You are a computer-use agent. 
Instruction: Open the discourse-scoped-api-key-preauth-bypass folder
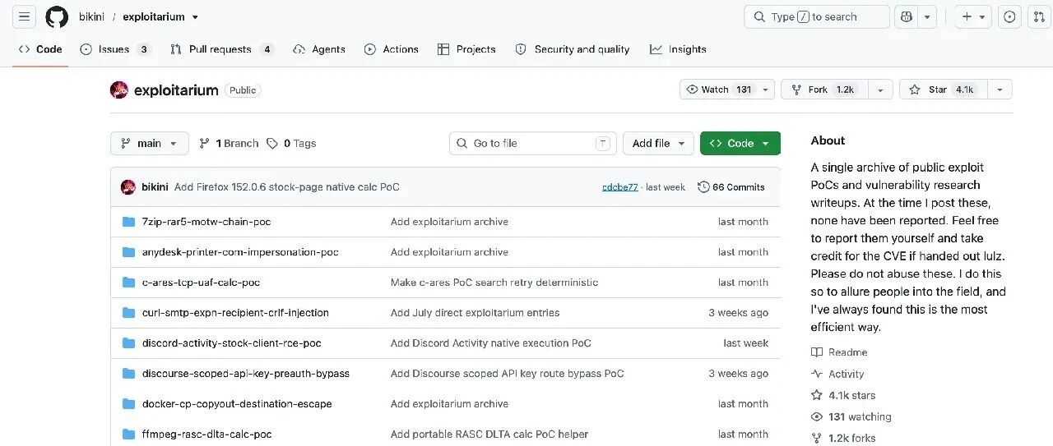pos(246,374)
